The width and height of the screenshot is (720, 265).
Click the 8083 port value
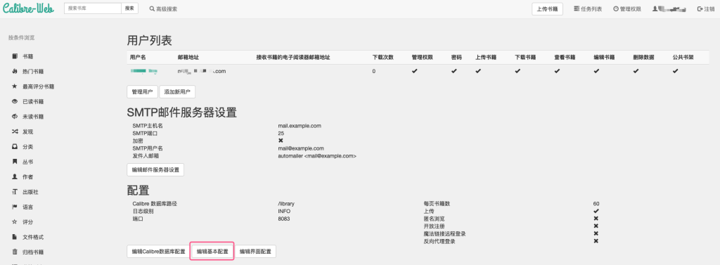(x=284, y=219)
